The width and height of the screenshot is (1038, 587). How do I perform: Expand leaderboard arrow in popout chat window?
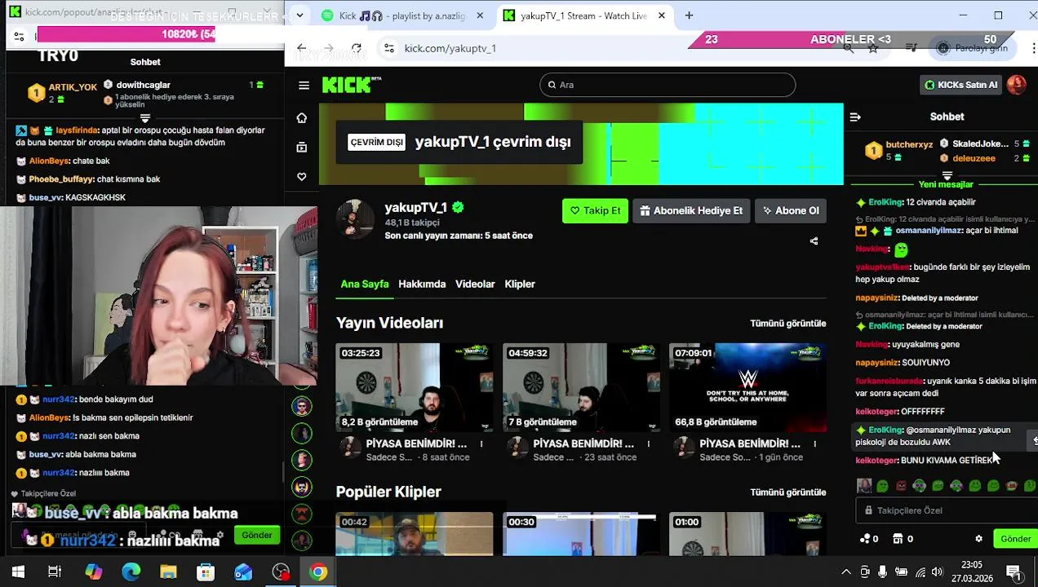[x=145, y=118]
